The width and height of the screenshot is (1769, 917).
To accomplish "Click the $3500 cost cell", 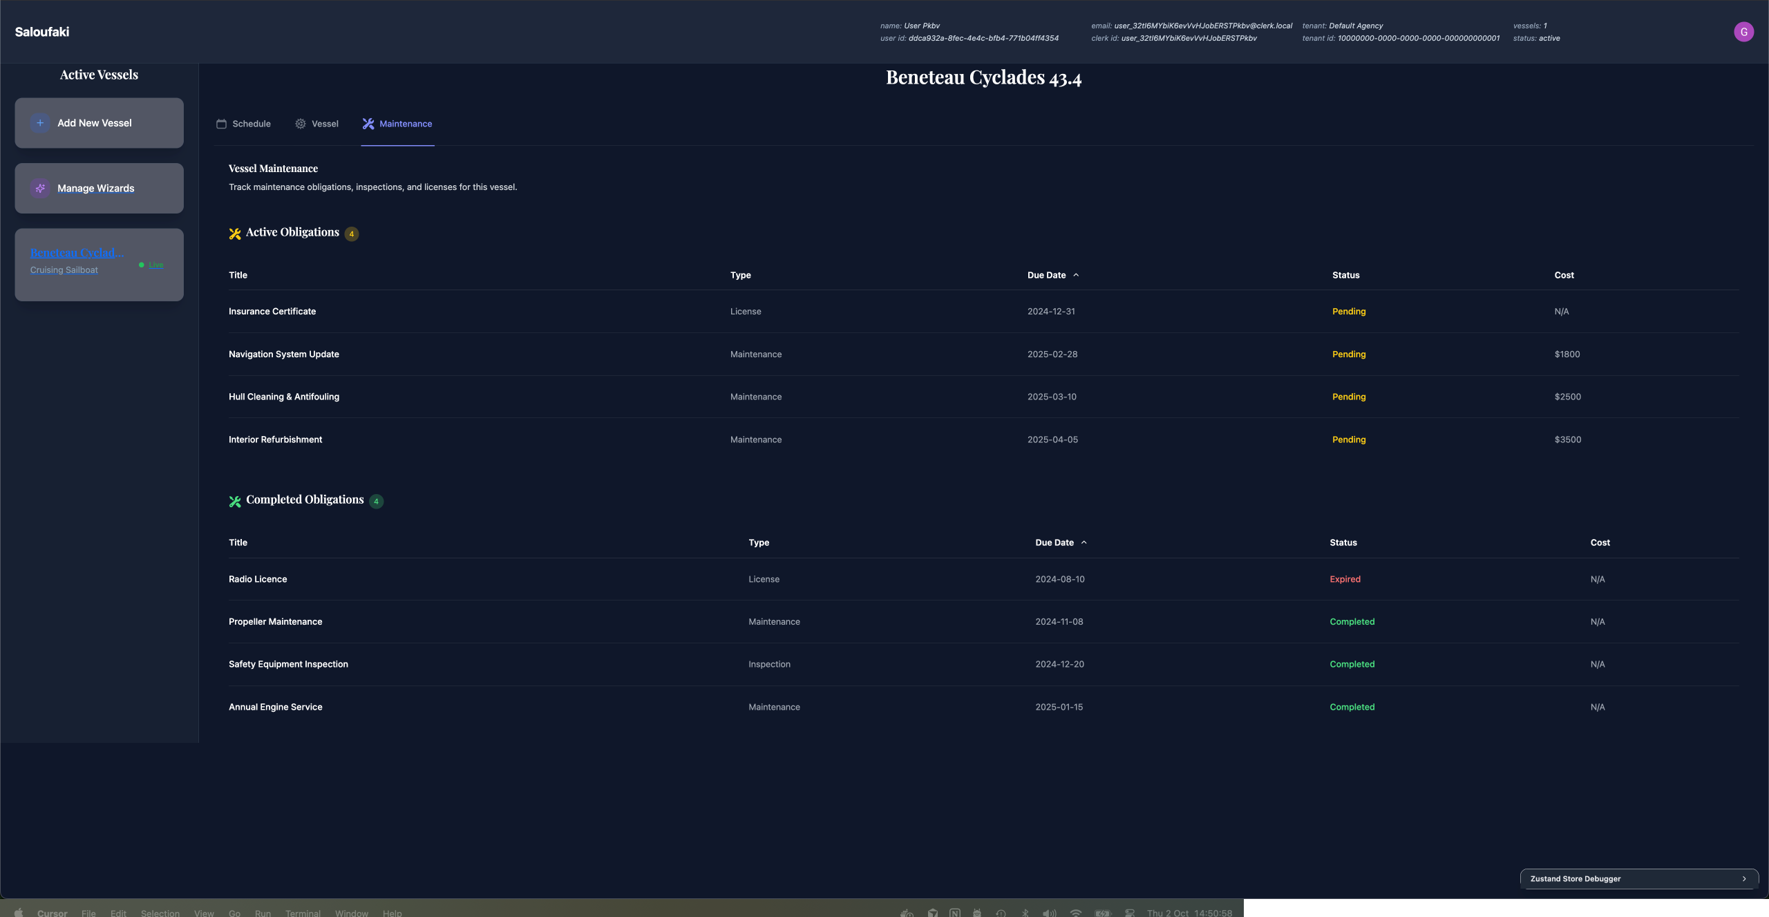I will pos(1567,439).
